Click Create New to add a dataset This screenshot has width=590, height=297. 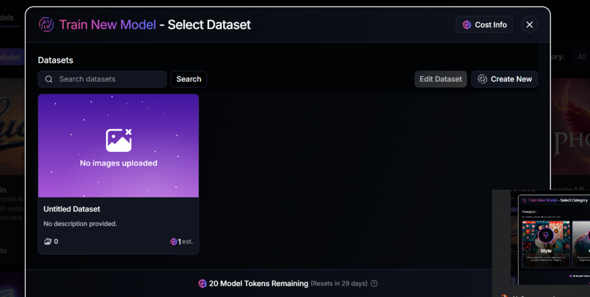505,79
